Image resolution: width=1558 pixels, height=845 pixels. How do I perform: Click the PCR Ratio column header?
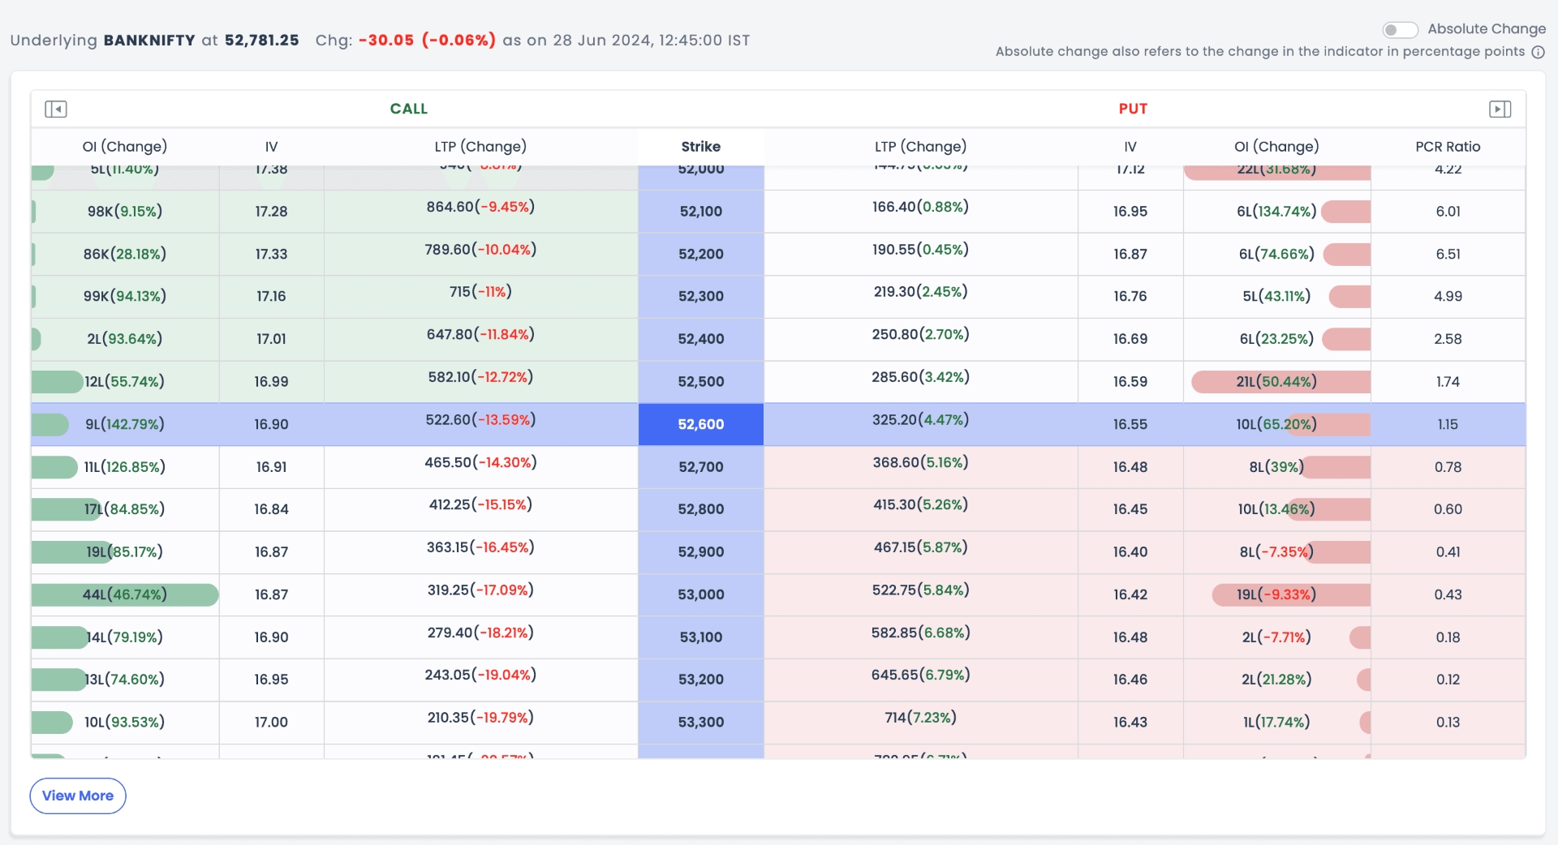(1448, 147)
